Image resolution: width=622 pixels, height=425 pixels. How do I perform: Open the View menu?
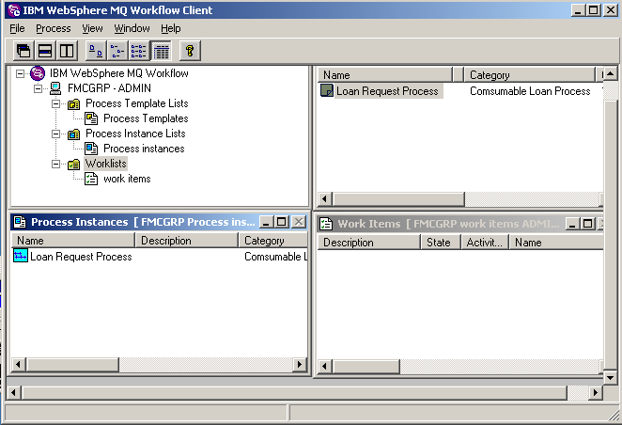pyautogui.click(x=92, y=28)
